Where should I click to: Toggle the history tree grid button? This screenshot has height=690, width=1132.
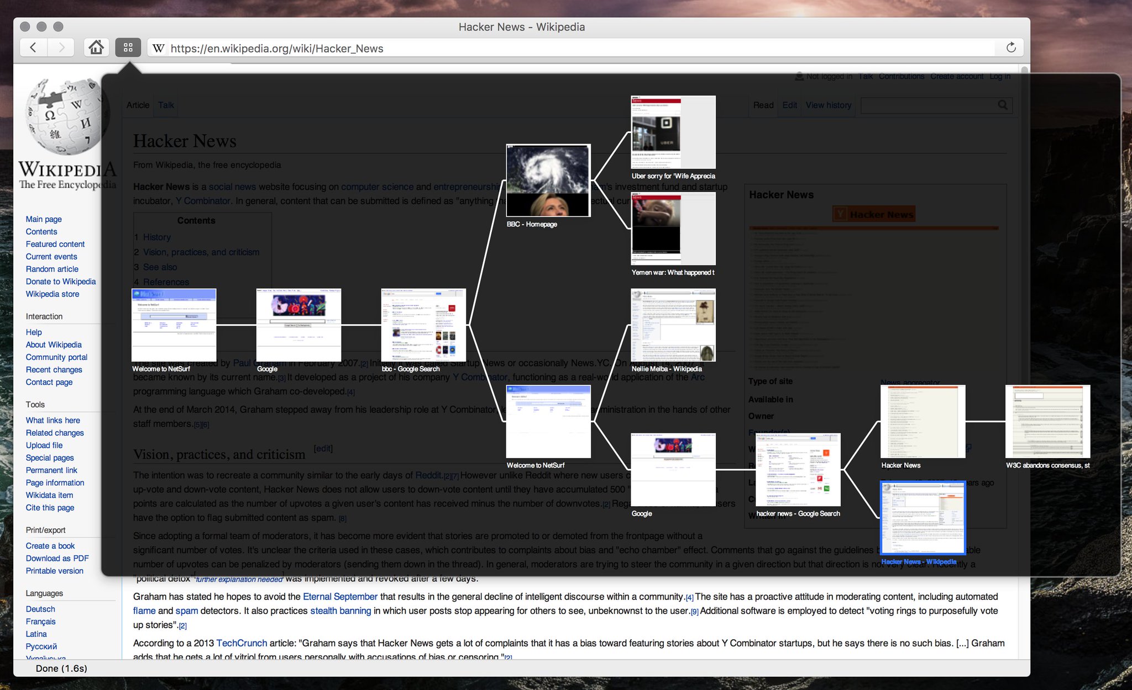(128, 48)
